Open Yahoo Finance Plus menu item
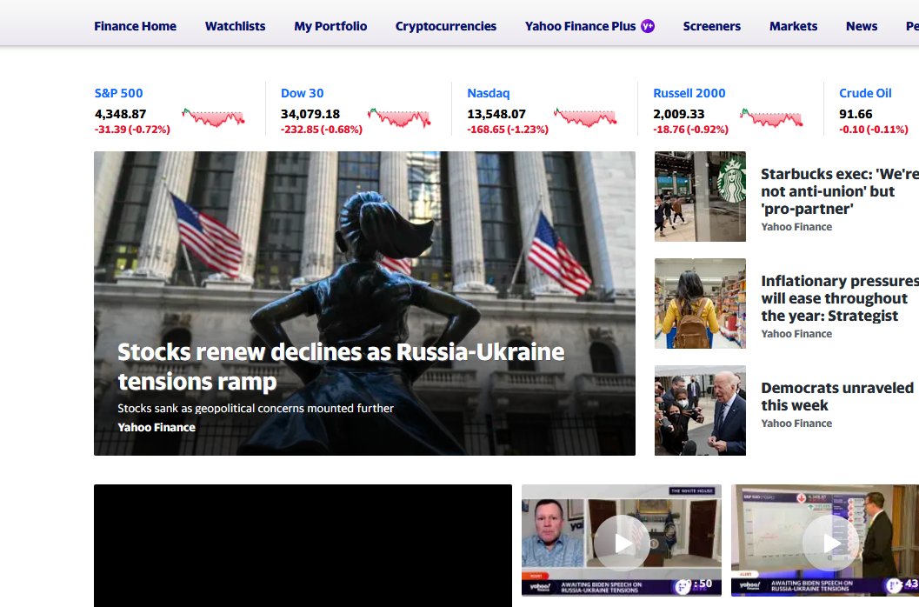This screenshot has height=607, width=919. coord(580,26)
